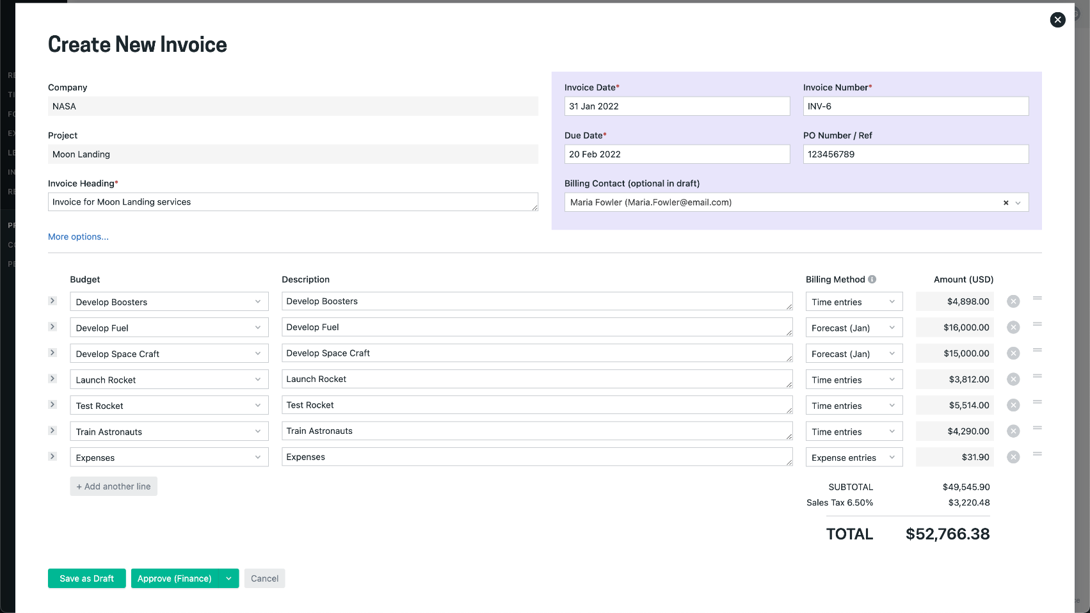Expand the Develop Space Craft row

point(52,353)
